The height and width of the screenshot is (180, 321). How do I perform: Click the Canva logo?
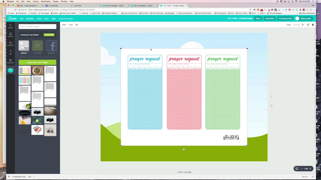point(13,18)
